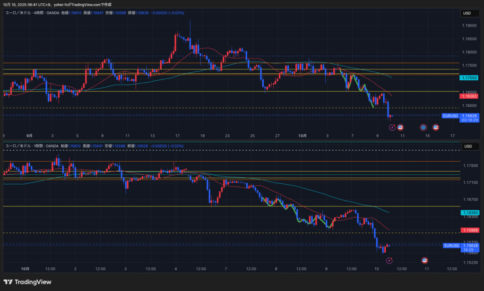Click the rightmost US flag event on 4-hour chart
484x291 pixels.
point(436,127)
